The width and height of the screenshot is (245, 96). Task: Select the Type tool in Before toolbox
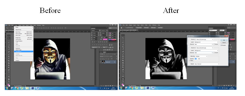pos(9,72)
